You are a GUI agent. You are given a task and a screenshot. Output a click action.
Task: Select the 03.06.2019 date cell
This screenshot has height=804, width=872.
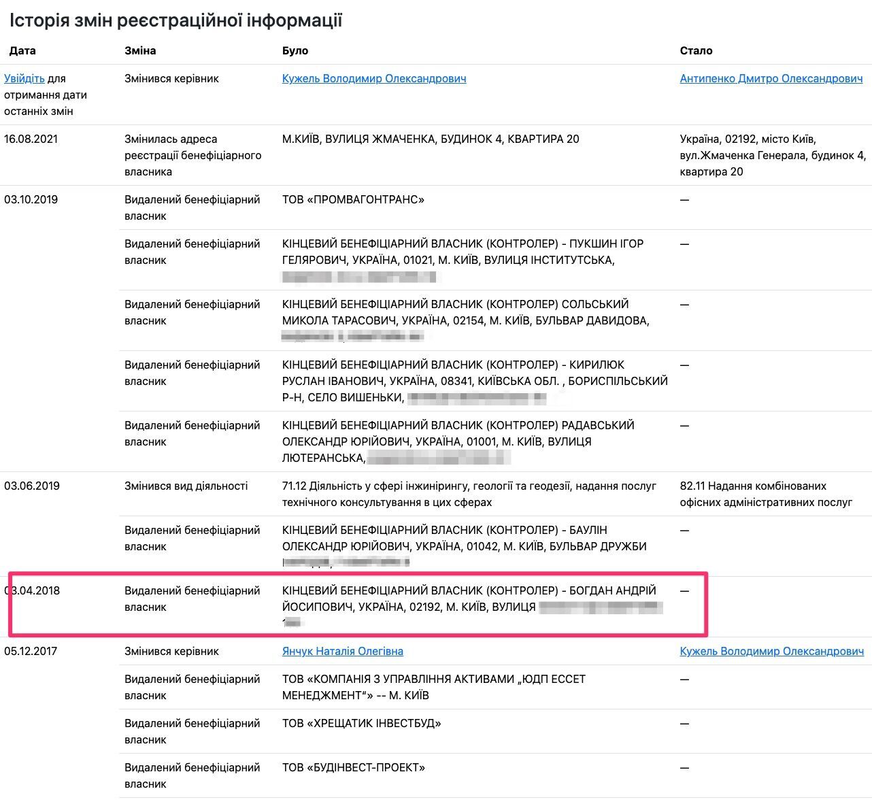[31, 486]
